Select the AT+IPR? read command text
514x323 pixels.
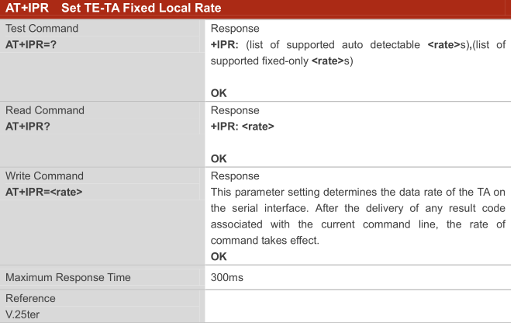click(28, 126)
